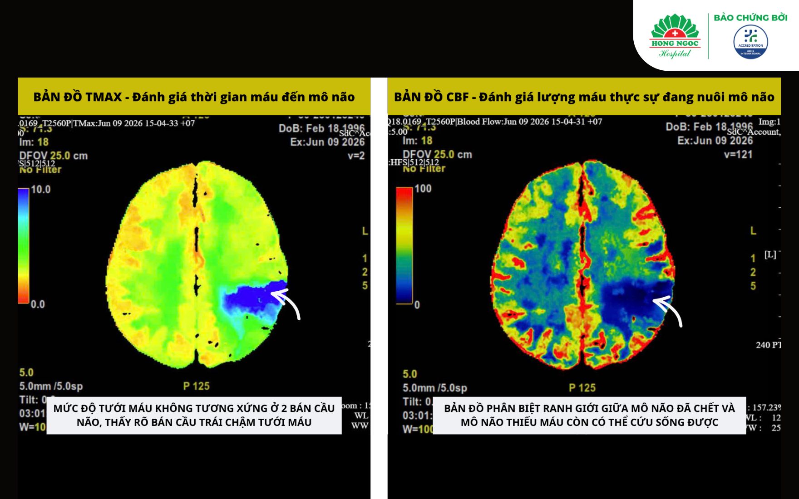Click the ACHS accreditation badge
The width and height of the screenshot is (799, 499).
(750, 42)
